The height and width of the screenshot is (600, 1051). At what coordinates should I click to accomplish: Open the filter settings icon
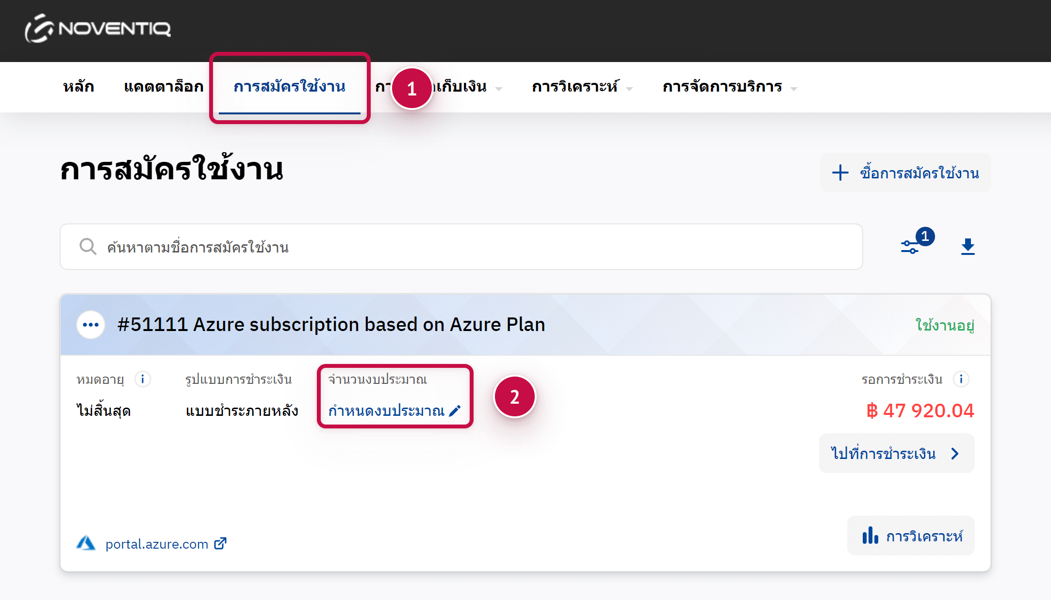[910, 247]
